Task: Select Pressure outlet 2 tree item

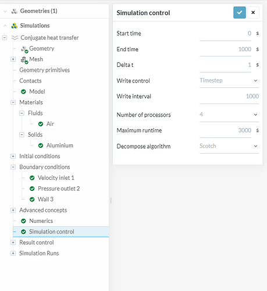Action: tap(59, 189)
